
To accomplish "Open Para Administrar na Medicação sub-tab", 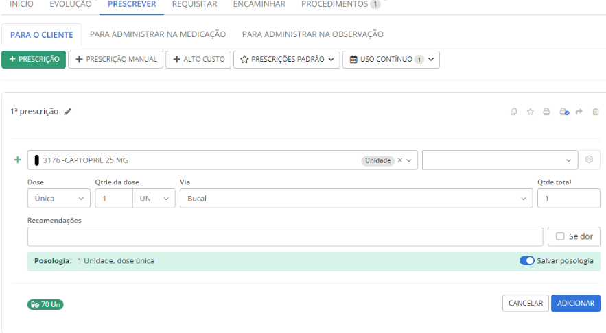I will click(158, 34).
